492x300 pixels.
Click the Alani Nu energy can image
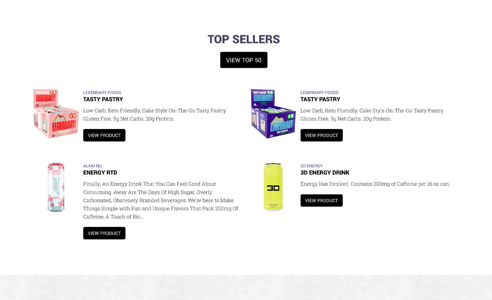point(56,187)
